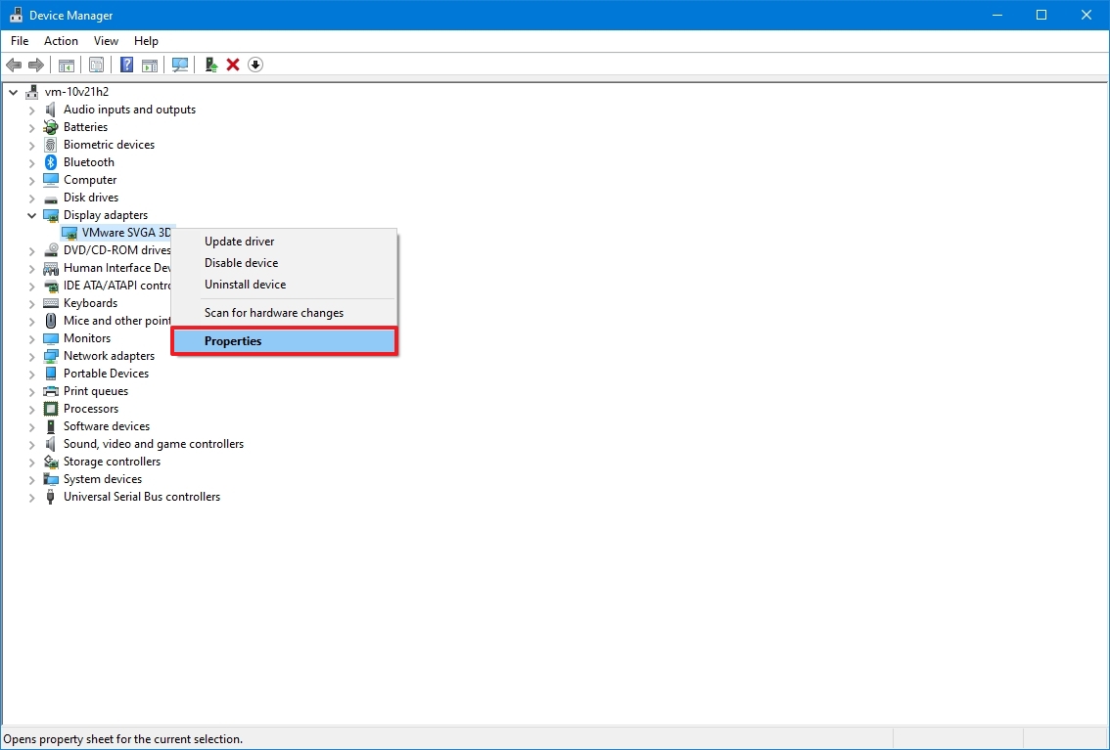Click the Properties sheet toolbar icon
The width and height of the screenshot is (1110, 750).
coord(96,66)
